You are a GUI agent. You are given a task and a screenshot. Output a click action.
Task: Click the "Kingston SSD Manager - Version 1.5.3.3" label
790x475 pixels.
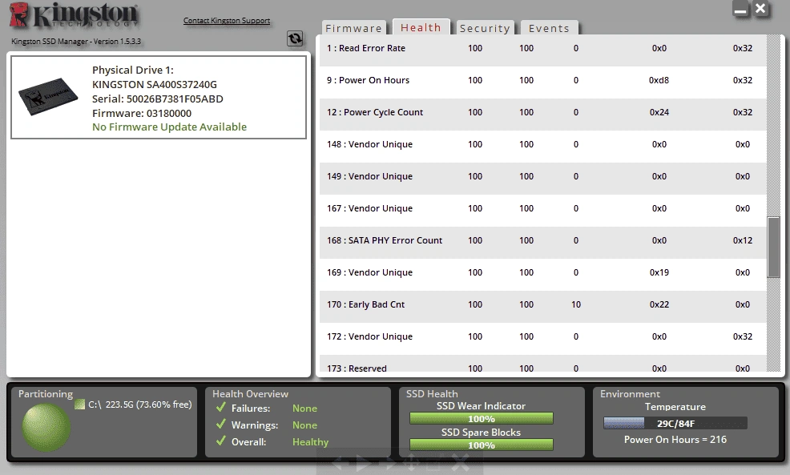(76, 42)
